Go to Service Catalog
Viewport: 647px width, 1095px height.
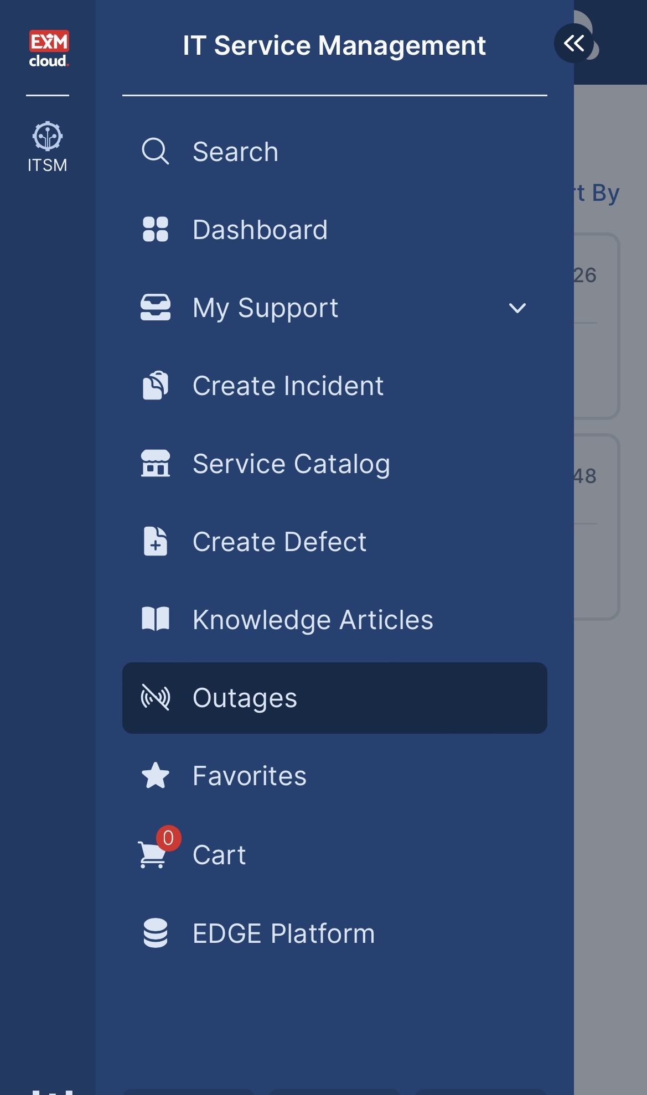tap(291, 464)
